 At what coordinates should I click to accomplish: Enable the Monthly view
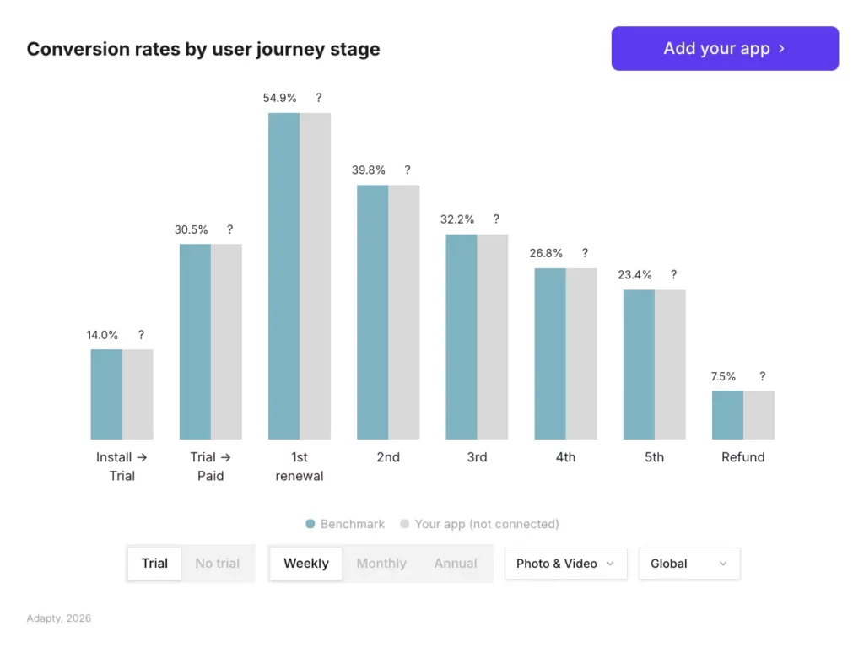click(x=381, y=564)
